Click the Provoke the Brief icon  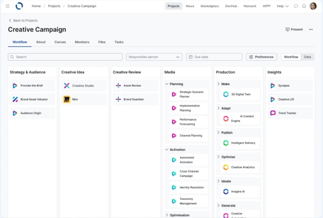click(x=15, y=86)
